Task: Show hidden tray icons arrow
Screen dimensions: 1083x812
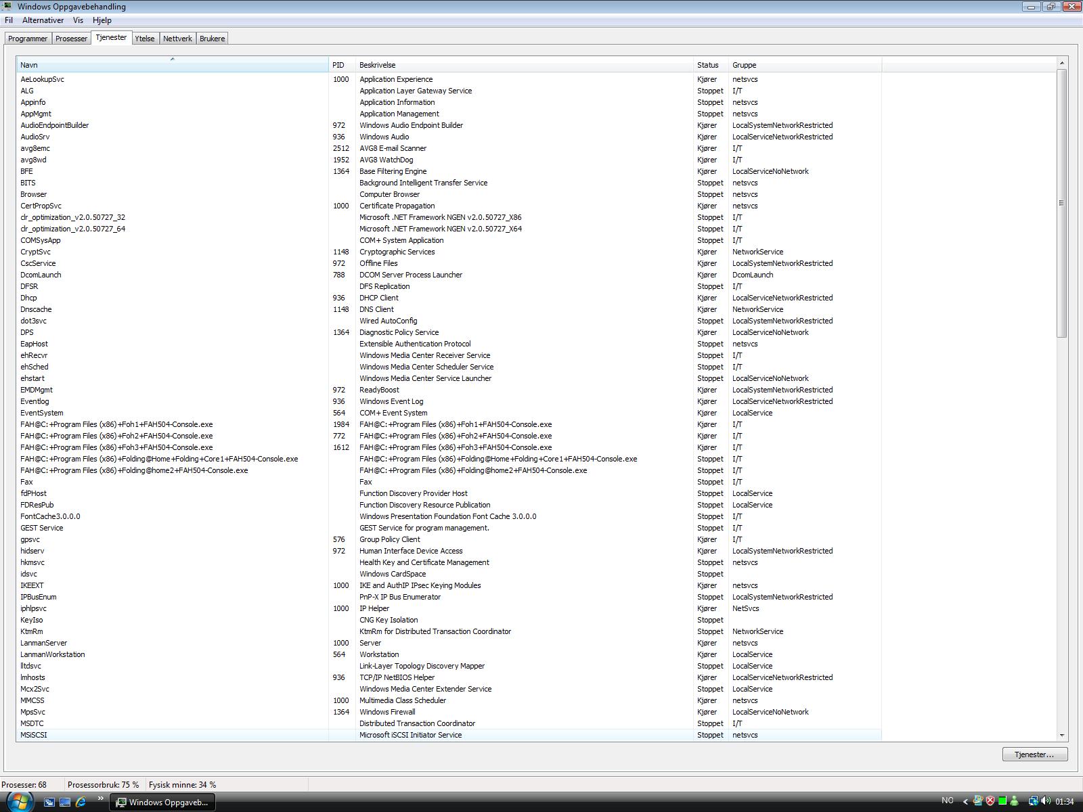Action: [x=965, y=801]
